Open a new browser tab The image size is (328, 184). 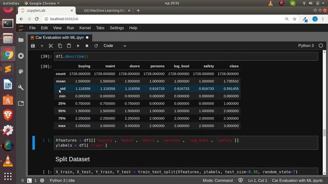click(138, 10)
